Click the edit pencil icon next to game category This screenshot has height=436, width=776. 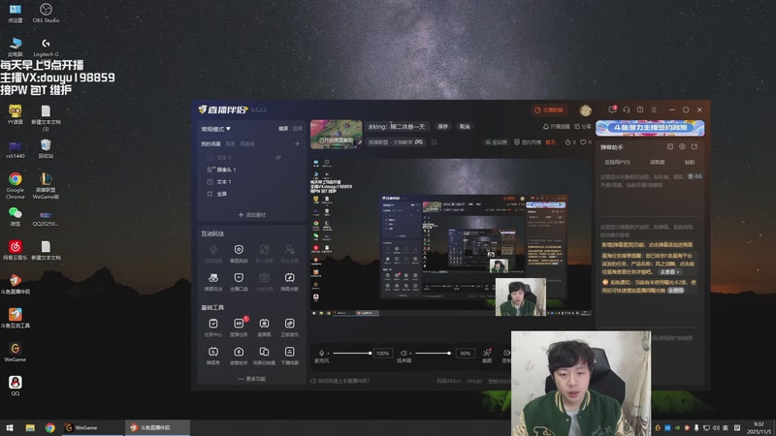[434, 142]
